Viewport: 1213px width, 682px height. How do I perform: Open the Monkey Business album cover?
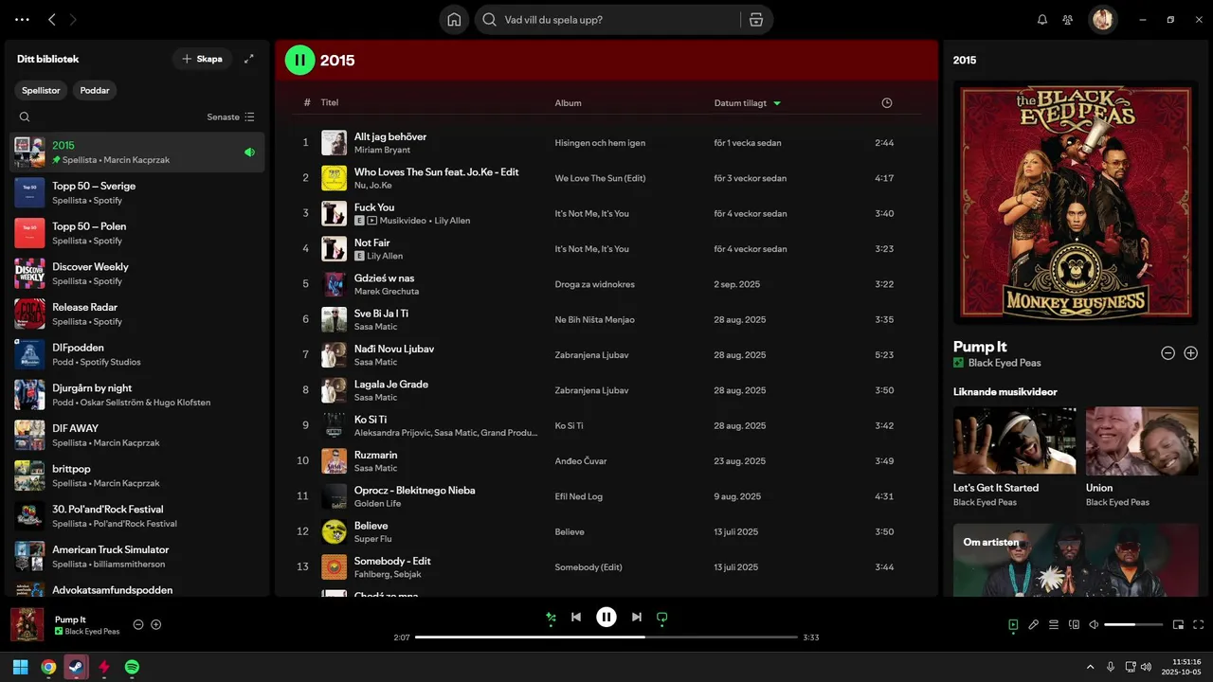(x=1076, y=203)
